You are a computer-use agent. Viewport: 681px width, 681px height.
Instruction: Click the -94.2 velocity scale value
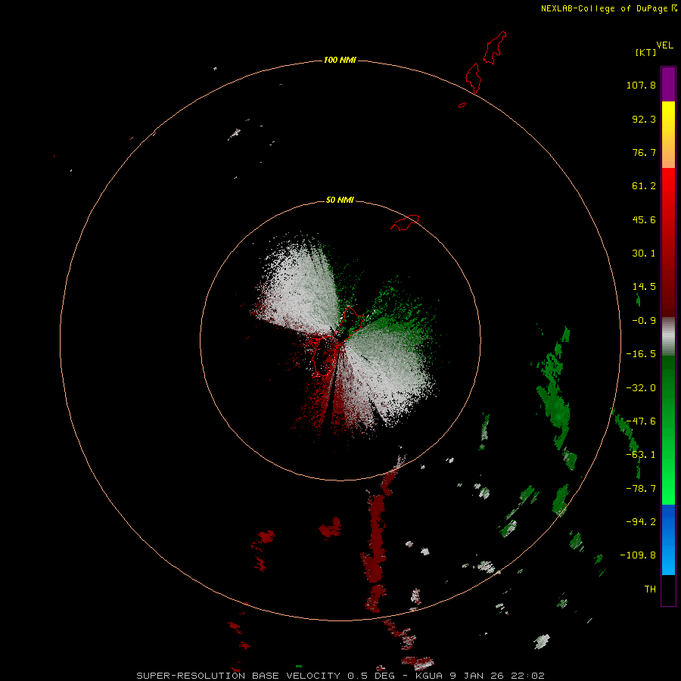(x=641, y=522)
